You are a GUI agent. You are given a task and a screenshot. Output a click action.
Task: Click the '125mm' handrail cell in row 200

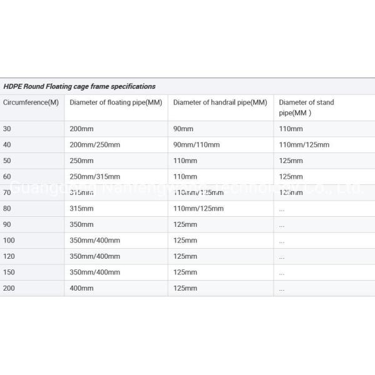pyautogui.click(x=185, y=288)
